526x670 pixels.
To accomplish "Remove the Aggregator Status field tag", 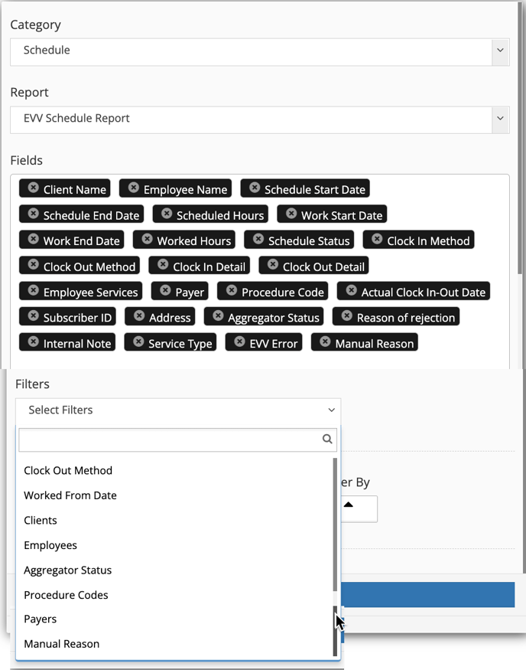I will pos(218,315).
